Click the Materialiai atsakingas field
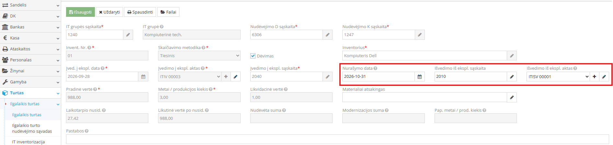Image resolution: width=613 pixels, height=145 pixels. [x=425, y=97]
